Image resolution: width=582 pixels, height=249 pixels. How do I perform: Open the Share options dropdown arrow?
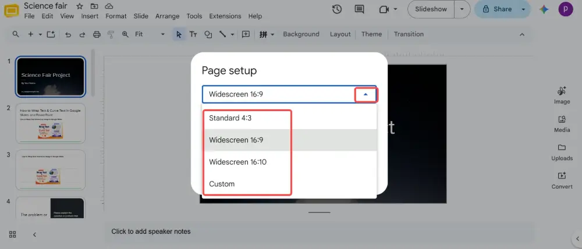click(x=523, y=9)
